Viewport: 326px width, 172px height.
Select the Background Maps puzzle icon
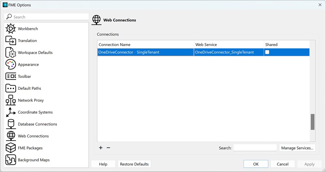pyautogui.click(x=10, y=160)
